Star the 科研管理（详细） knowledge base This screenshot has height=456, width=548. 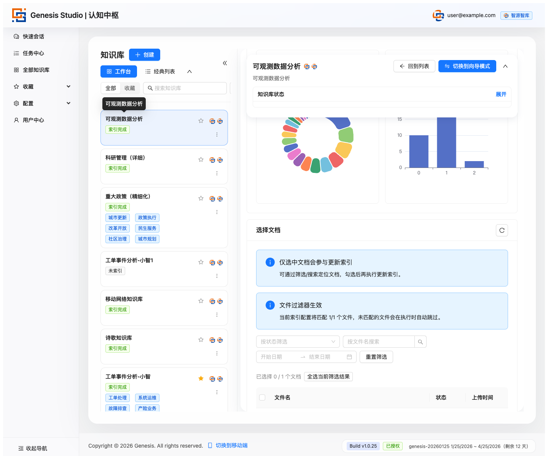tap(201, 160)
